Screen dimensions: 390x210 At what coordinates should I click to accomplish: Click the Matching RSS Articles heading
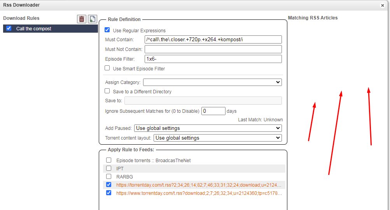tap(313, 18)
